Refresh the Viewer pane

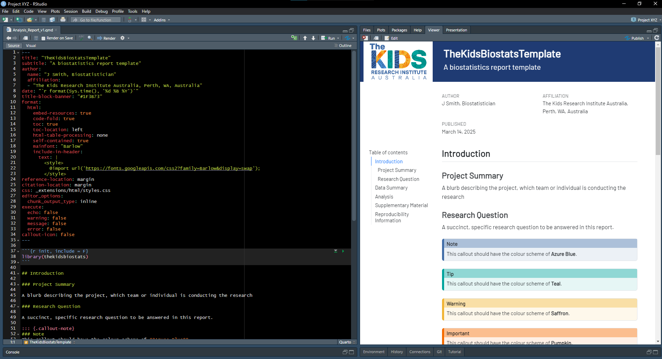[656, 38]
